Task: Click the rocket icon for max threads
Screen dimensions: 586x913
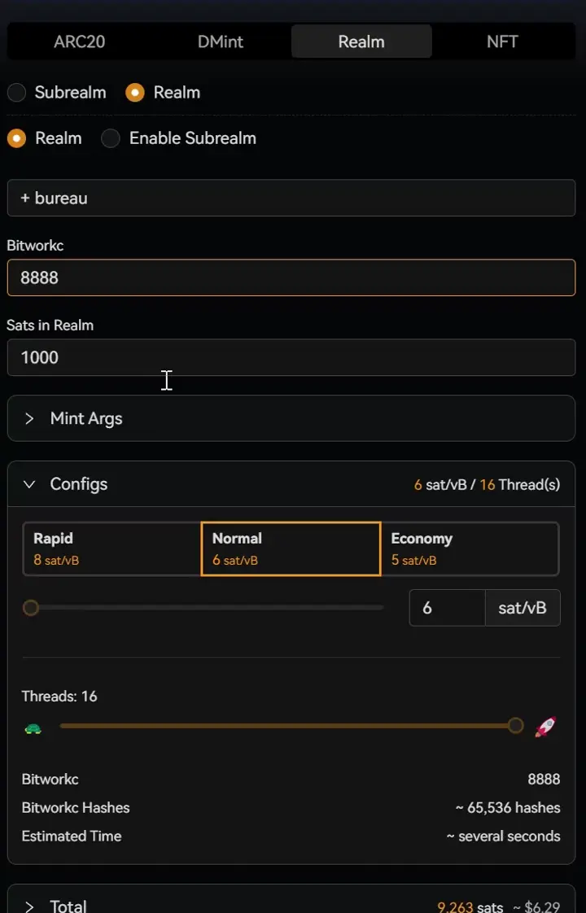Action: [545, 727]
